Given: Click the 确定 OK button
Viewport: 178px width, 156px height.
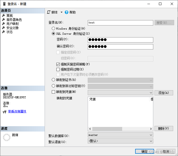Looking at the screenshot, I should pos(145,151).
